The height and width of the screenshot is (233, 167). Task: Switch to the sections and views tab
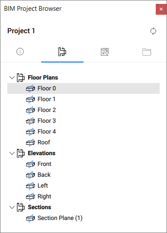[x=62, y=52]
